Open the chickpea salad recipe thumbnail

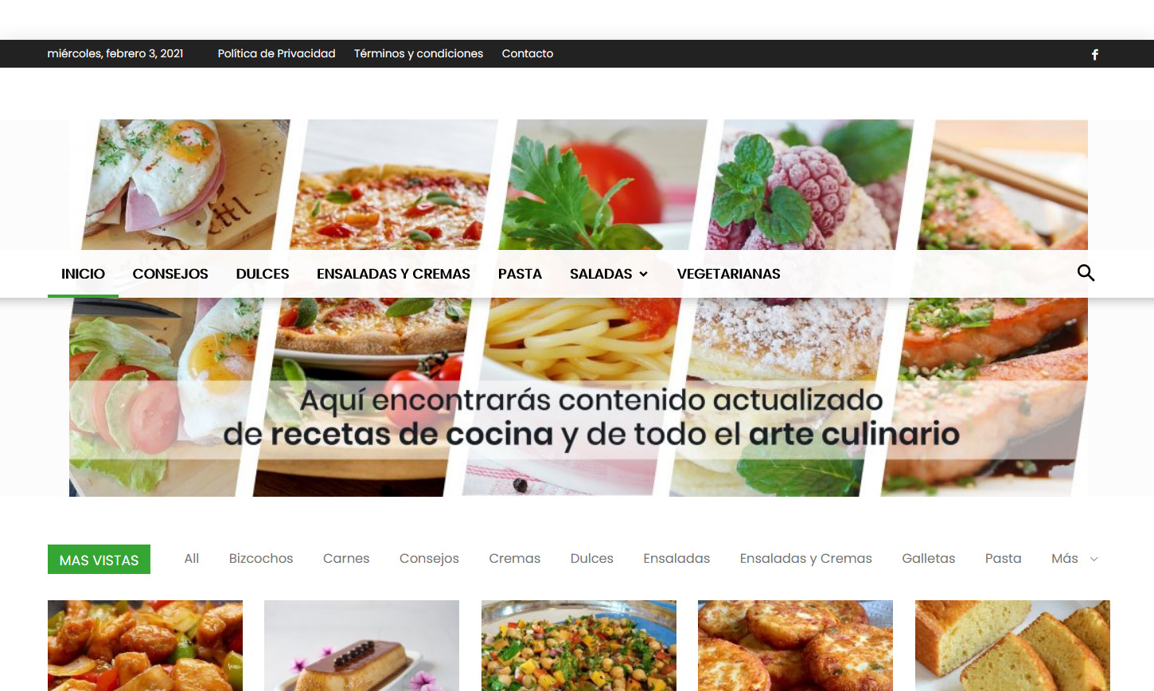(x=579, y=646)
